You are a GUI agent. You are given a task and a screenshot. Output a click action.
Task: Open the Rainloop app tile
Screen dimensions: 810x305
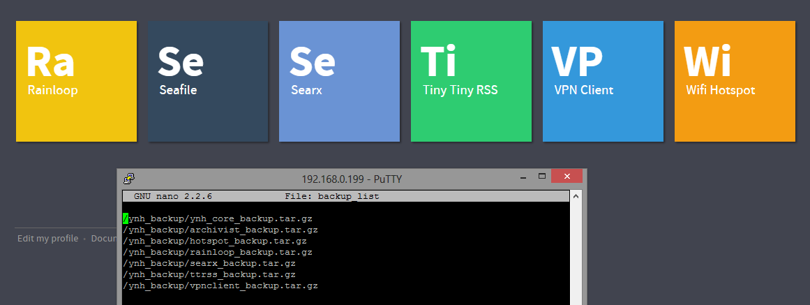click(x=77, y=81)
